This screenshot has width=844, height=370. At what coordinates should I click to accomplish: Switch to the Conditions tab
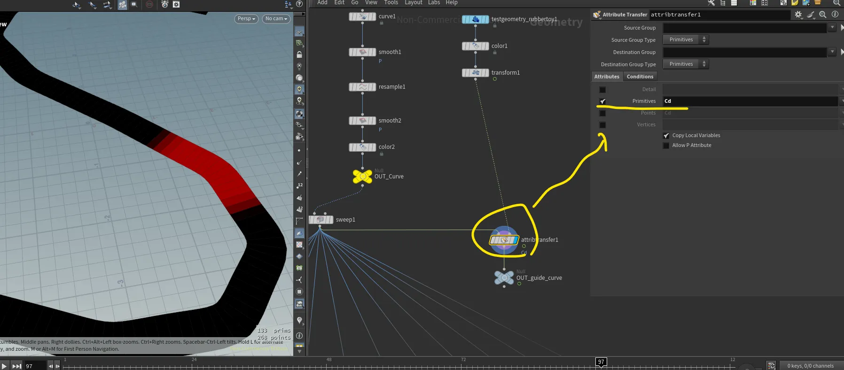coord(640,77)
